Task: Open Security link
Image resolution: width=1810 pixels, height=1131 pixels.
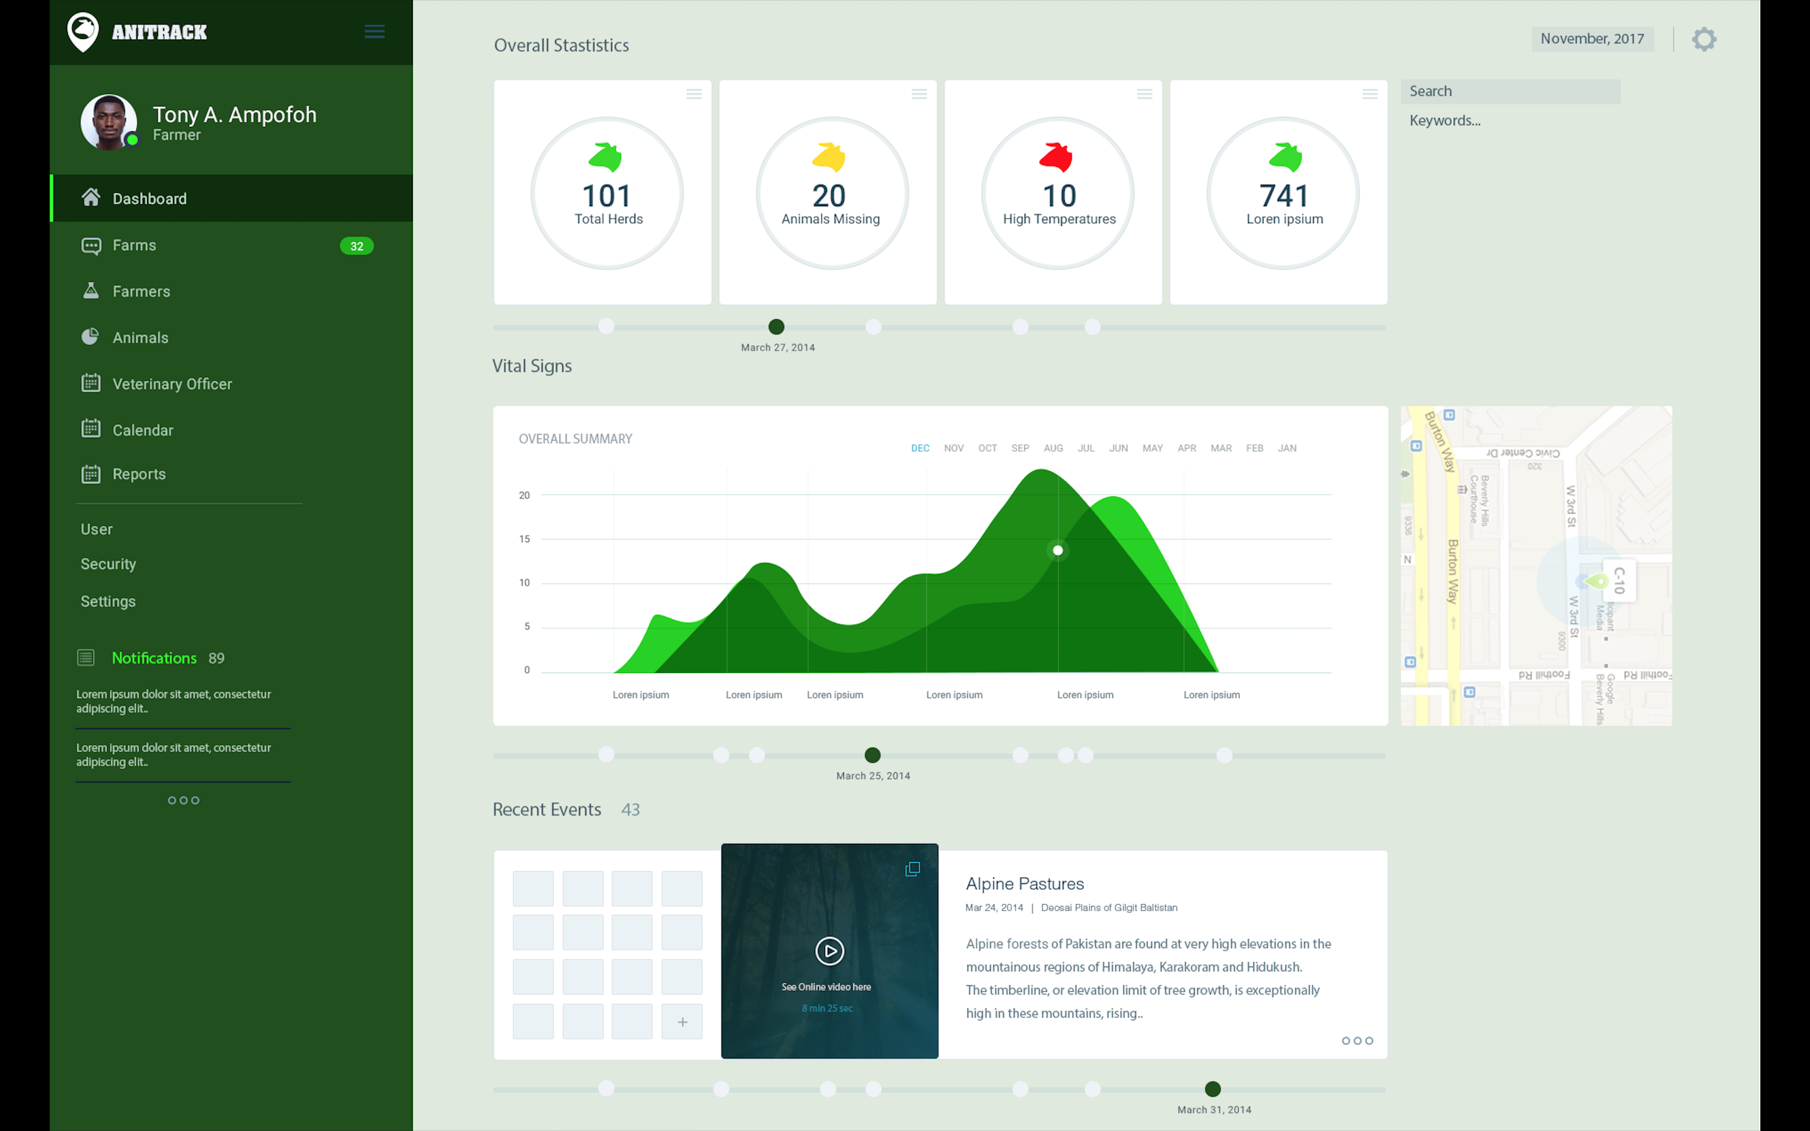Action: [x=109, y=564]
